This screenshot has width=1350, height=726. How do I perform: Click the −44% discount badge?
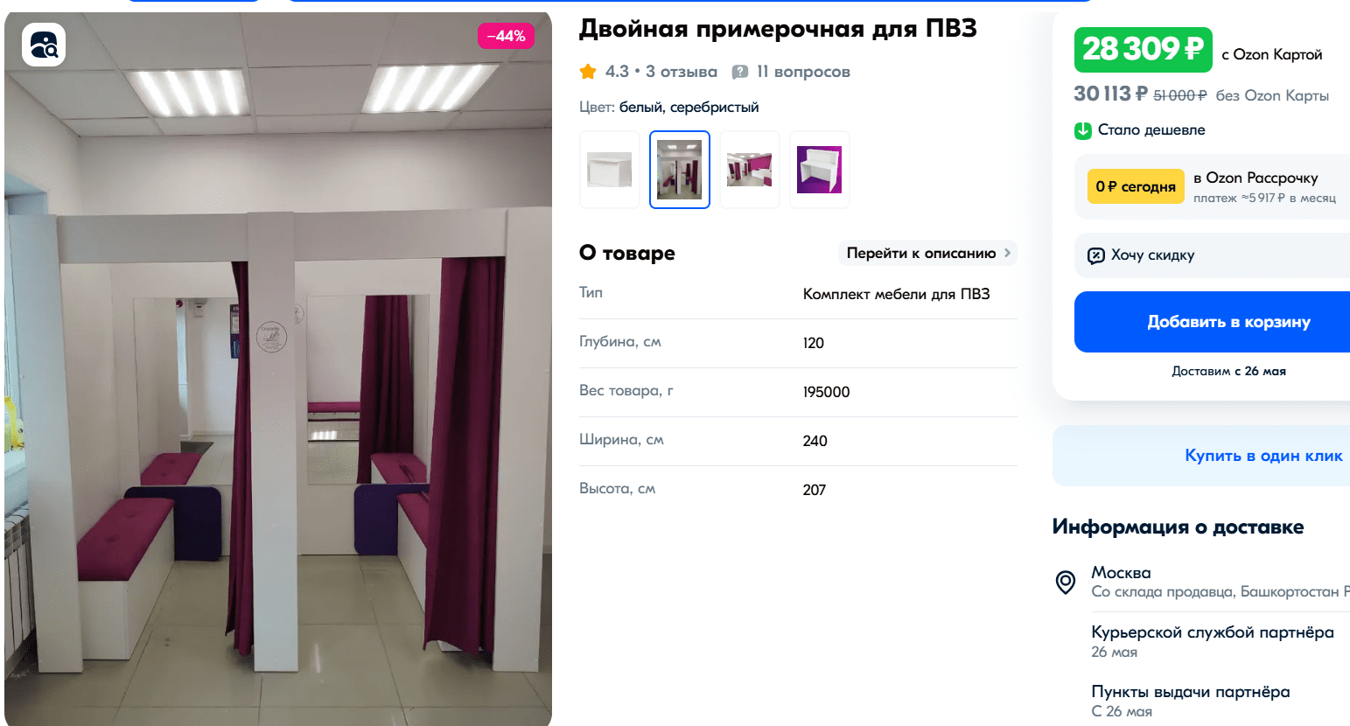(506, 36)
